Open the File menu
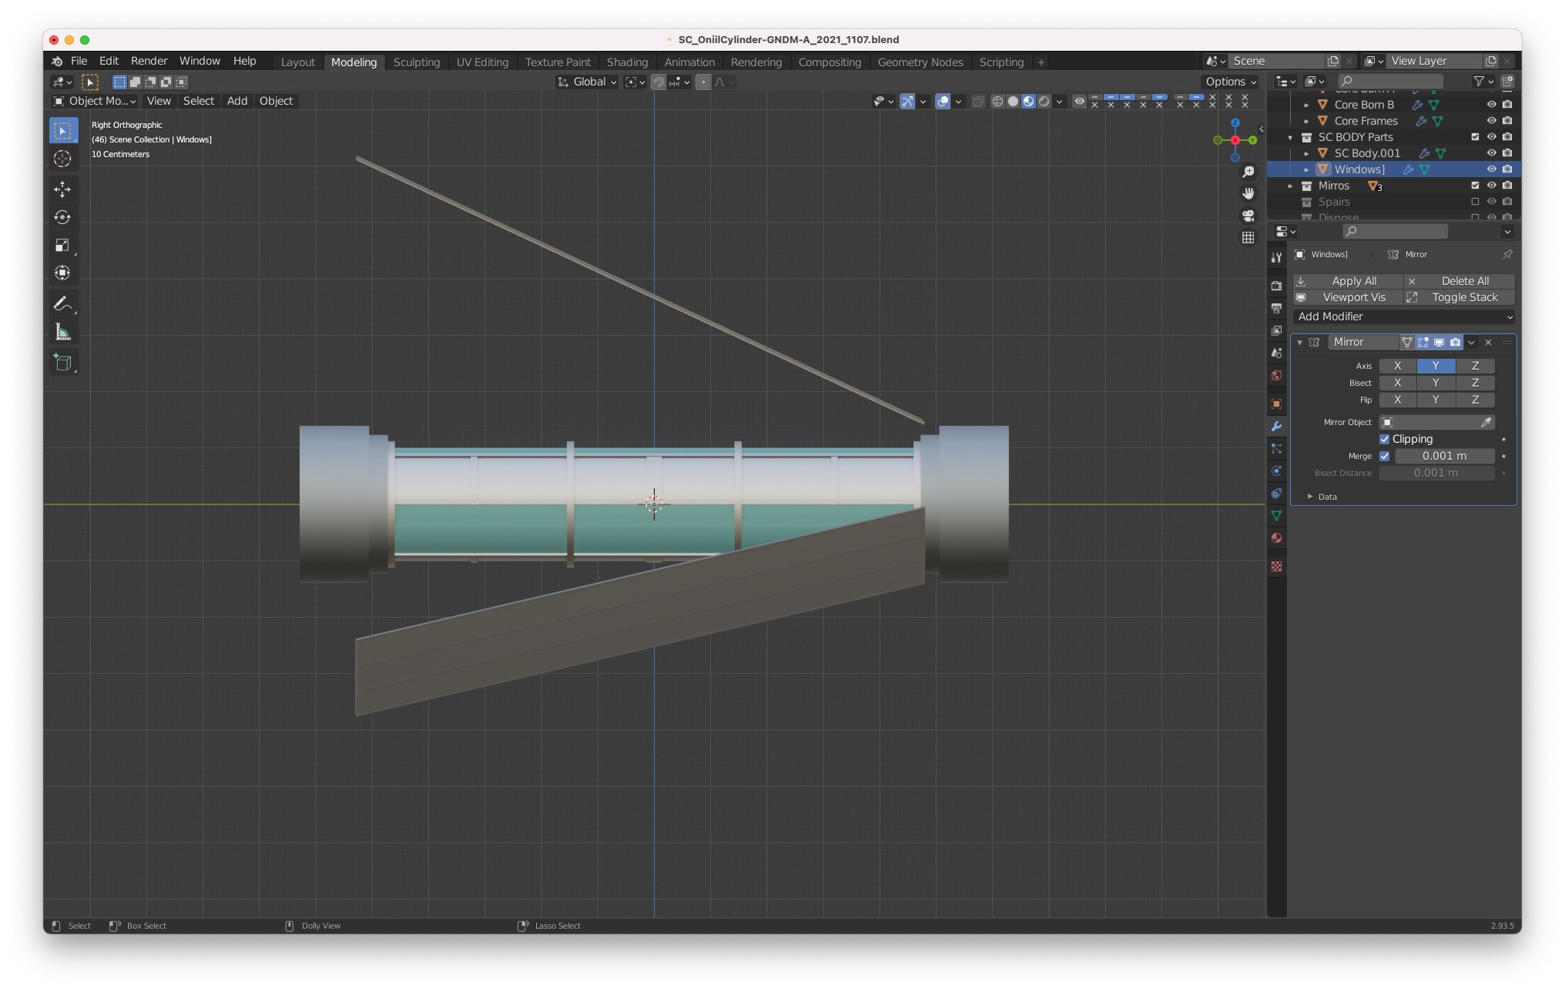The image size is (1565, 991). click(x=79, y=61)
